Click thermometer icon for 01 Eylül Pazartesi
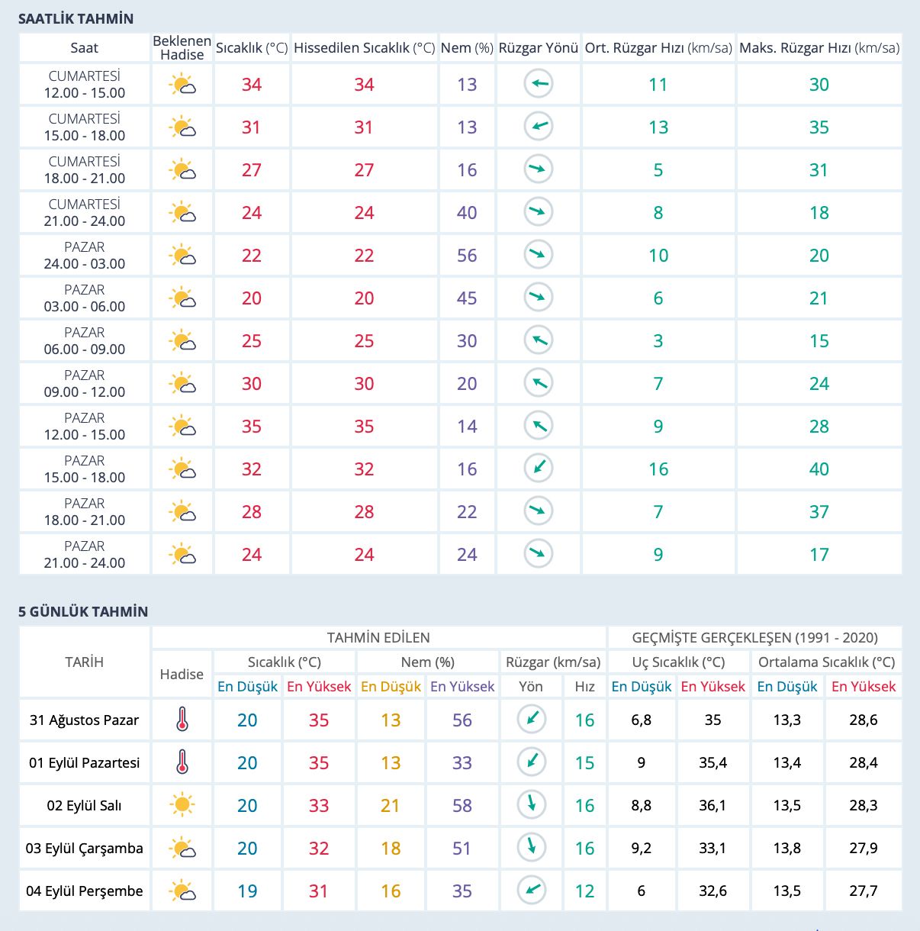 (182, 762)
